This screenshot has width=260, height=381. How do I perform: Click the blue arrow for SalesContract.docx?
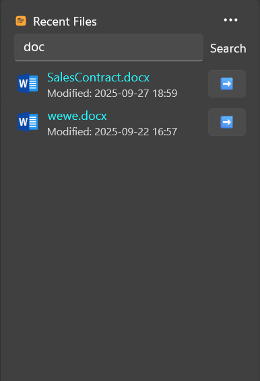[x=227, y=84]
